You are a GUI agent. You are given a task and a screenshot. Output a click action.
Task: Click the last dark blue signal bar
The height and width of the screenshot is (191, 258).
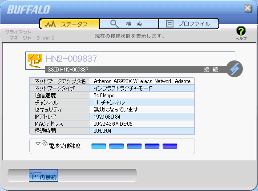click(x=170, y=146)
